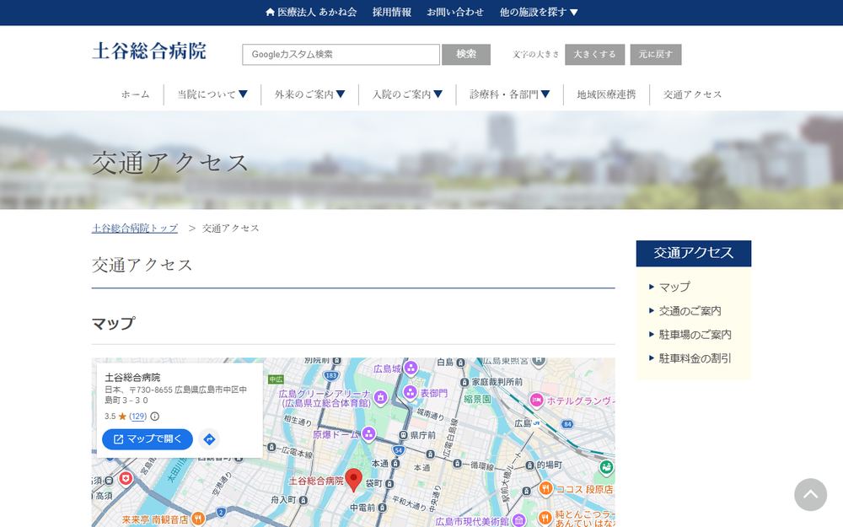Click the 原爆ドーム marker icon
Screen dimensions: 843x527
[x=368, y=433]
